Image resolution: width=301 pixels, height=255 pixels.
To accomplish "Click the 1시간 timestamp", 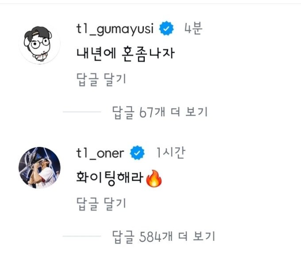I will coord(170,153).
